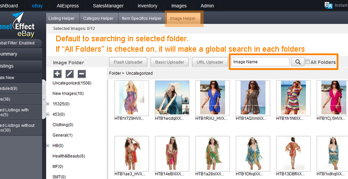
Task: Click the Global Filter: Enabled indicator
Action: click(x=21, y=43)
